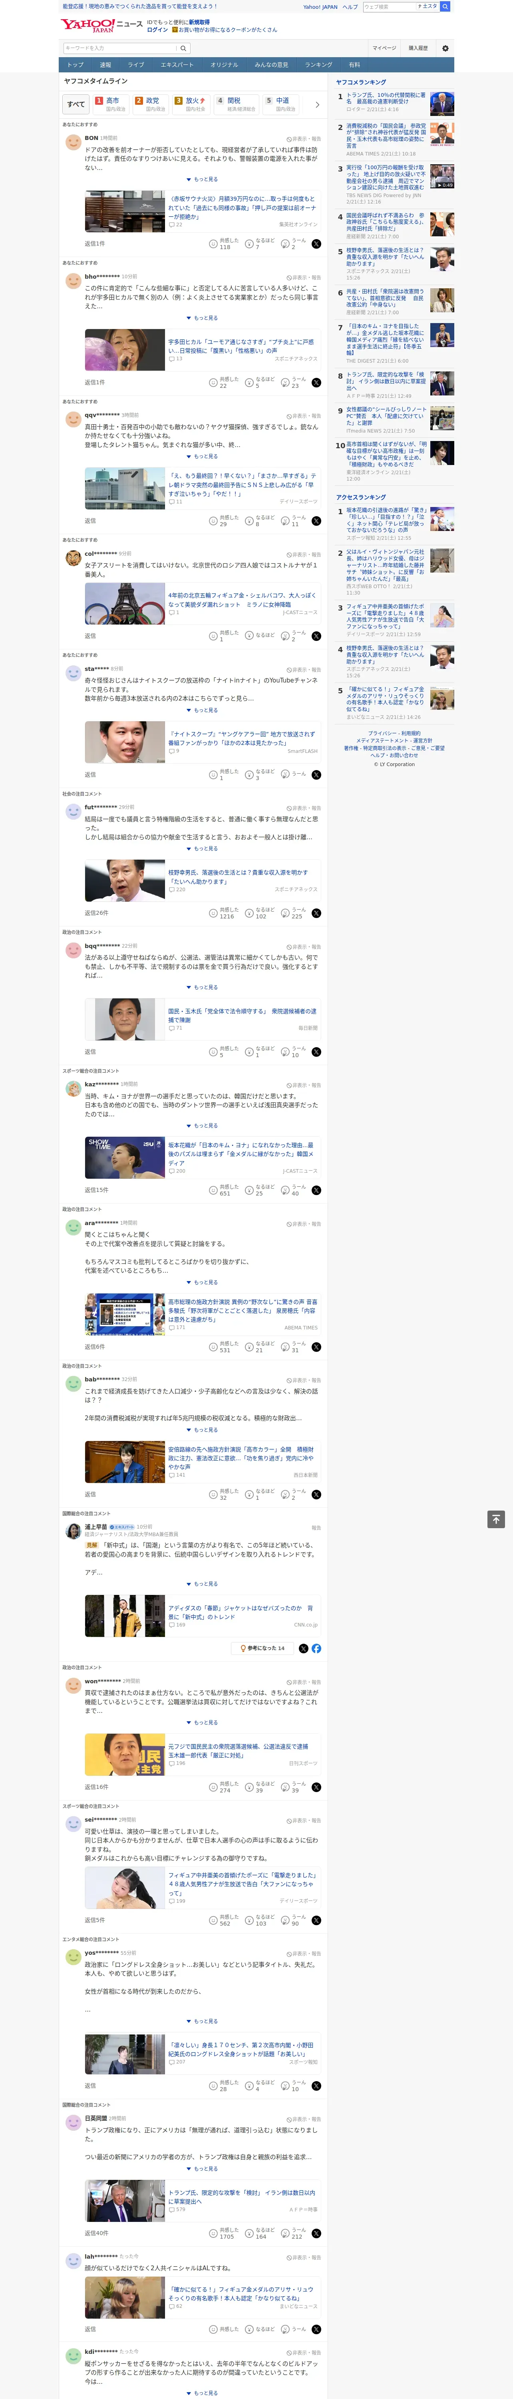Open the トップ navigation tab
The height and width of the screenshot is (2399, 513).
click(x=76, y=65)
